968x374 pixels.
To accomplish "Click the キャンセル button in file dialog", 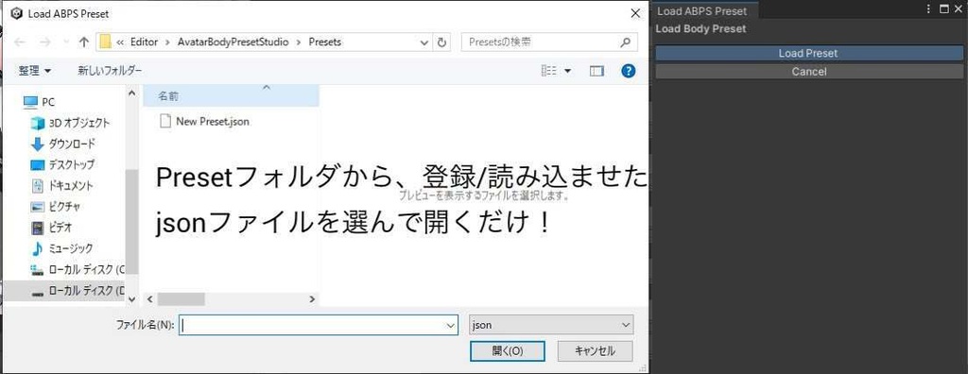I will 596,350.
